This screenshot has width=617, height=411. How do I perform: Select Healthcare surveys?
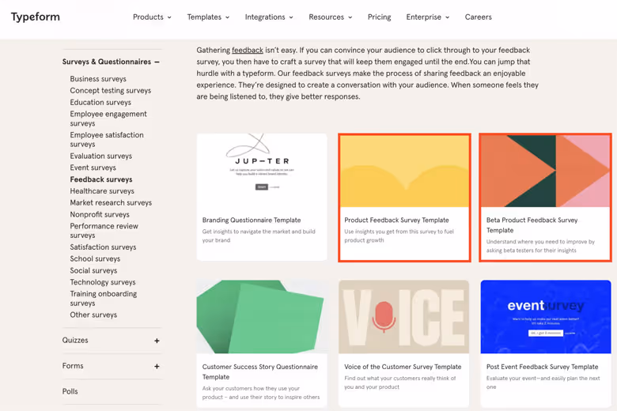[x=102, y=190]
